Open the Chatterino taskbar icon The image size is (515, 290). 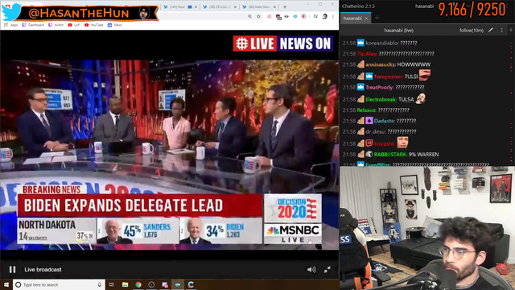coord(191,284)
